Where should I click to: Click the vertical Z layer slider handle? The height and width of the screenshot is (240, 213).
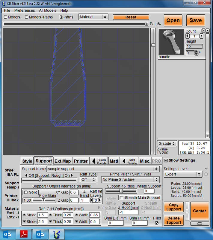(153, 45)
